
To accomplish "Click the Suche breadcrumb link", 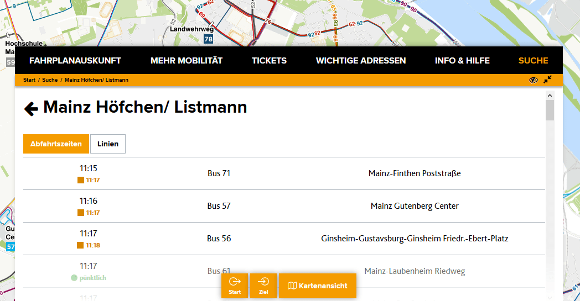I will [50, 80].
